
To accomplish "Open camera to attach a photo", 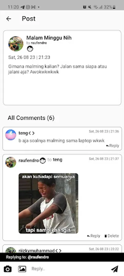I will click(x=8, y=269).
